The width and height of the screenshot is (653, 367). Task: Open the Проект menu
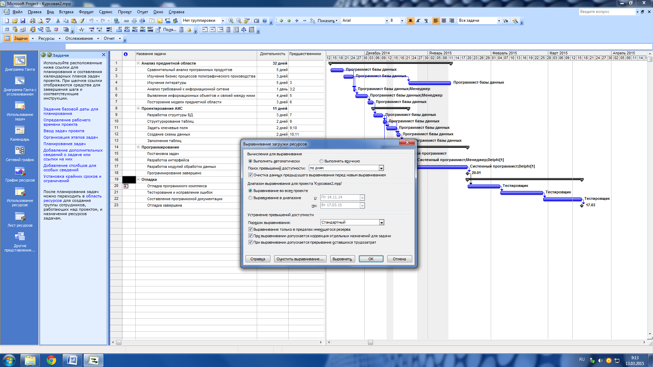(124, 12)
